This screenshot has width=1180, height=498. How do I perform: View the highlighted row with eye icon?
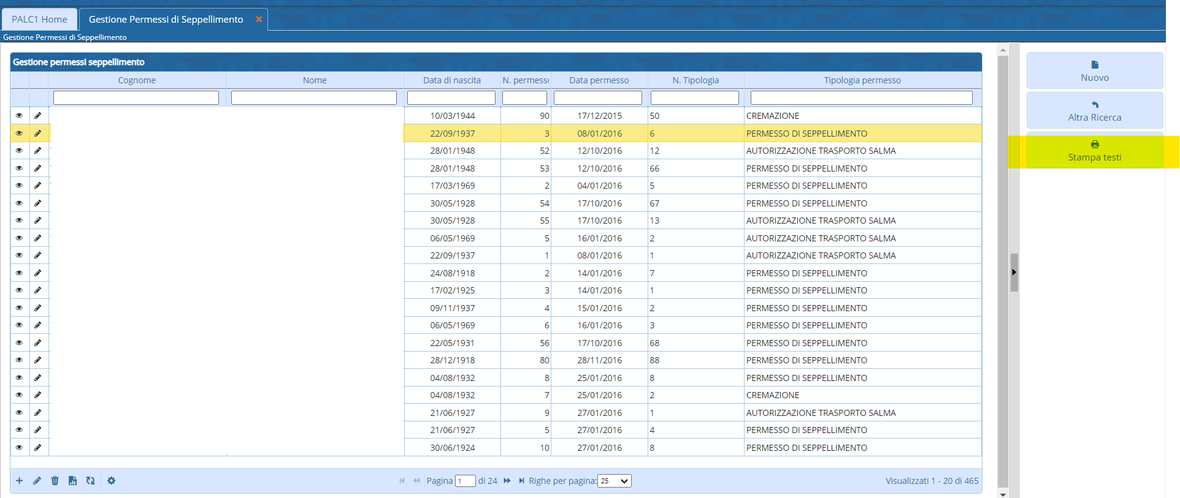(19, 134)
